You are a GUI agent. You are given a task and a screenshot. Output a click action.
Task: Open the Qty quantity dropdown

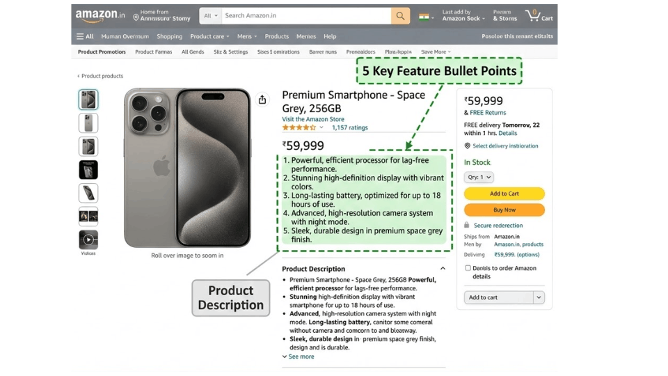479,178
